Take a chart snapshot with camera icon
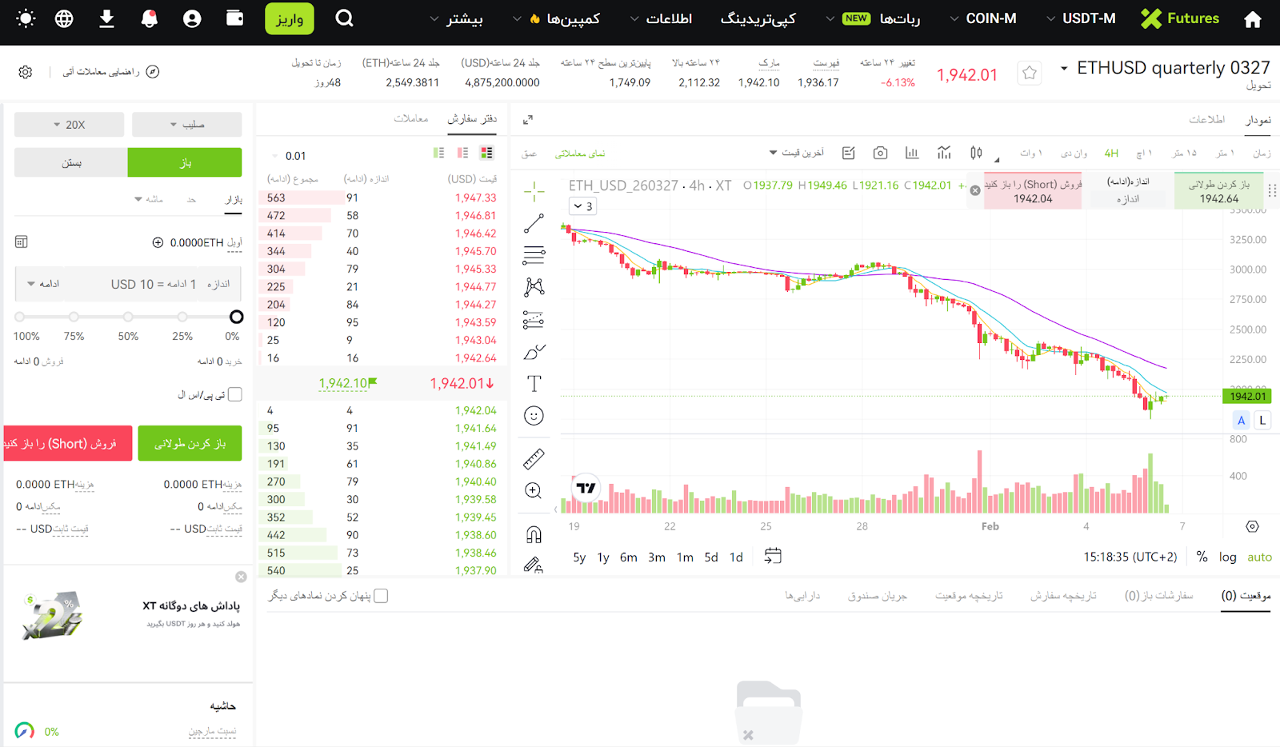Viewport: 1280px width, 747px height. click(x=880, y=153)
